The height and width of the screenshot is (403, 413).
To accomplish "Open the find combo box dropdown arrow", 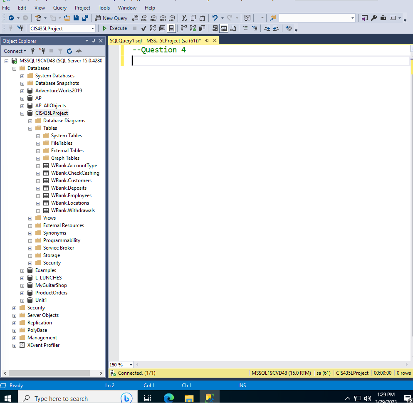I will [x=352, y=18].
